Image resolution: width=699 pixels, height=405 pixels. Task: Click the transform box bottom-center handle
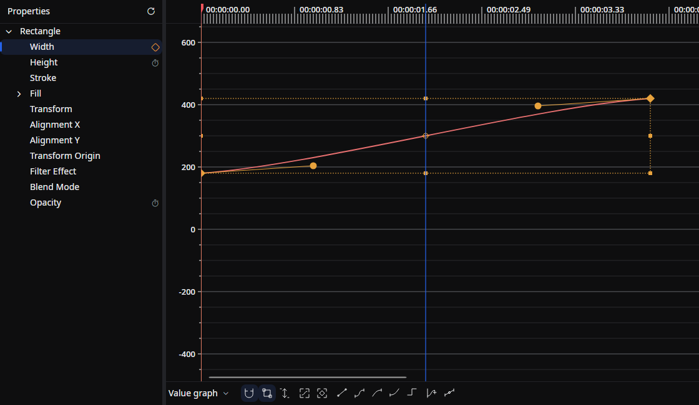pyautogui.click(x=426, y=173)
